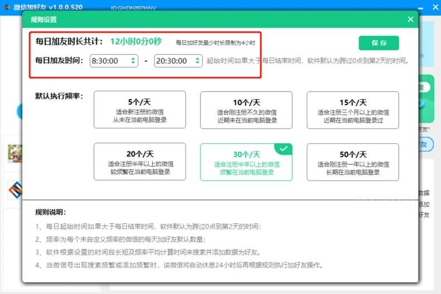Select the checked 30个/天 frequency card
The image size is (441, 294).
pyautogui.click(x=246, y=162)
